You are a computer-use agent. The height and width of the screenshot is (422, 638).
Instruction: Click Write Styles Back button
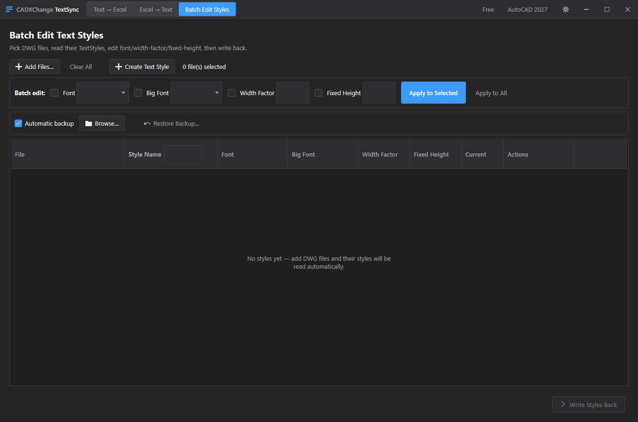588,405
